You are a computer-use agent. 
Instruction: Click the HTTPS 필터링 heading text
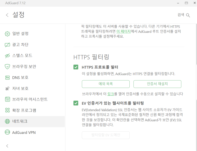(91, 57)
